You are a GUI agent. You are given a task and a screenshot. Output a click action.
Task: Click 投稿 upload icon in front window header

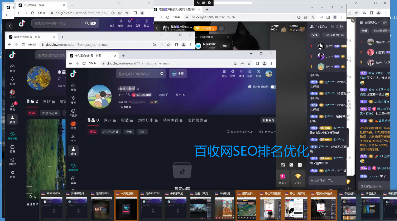tap(258, 74)
